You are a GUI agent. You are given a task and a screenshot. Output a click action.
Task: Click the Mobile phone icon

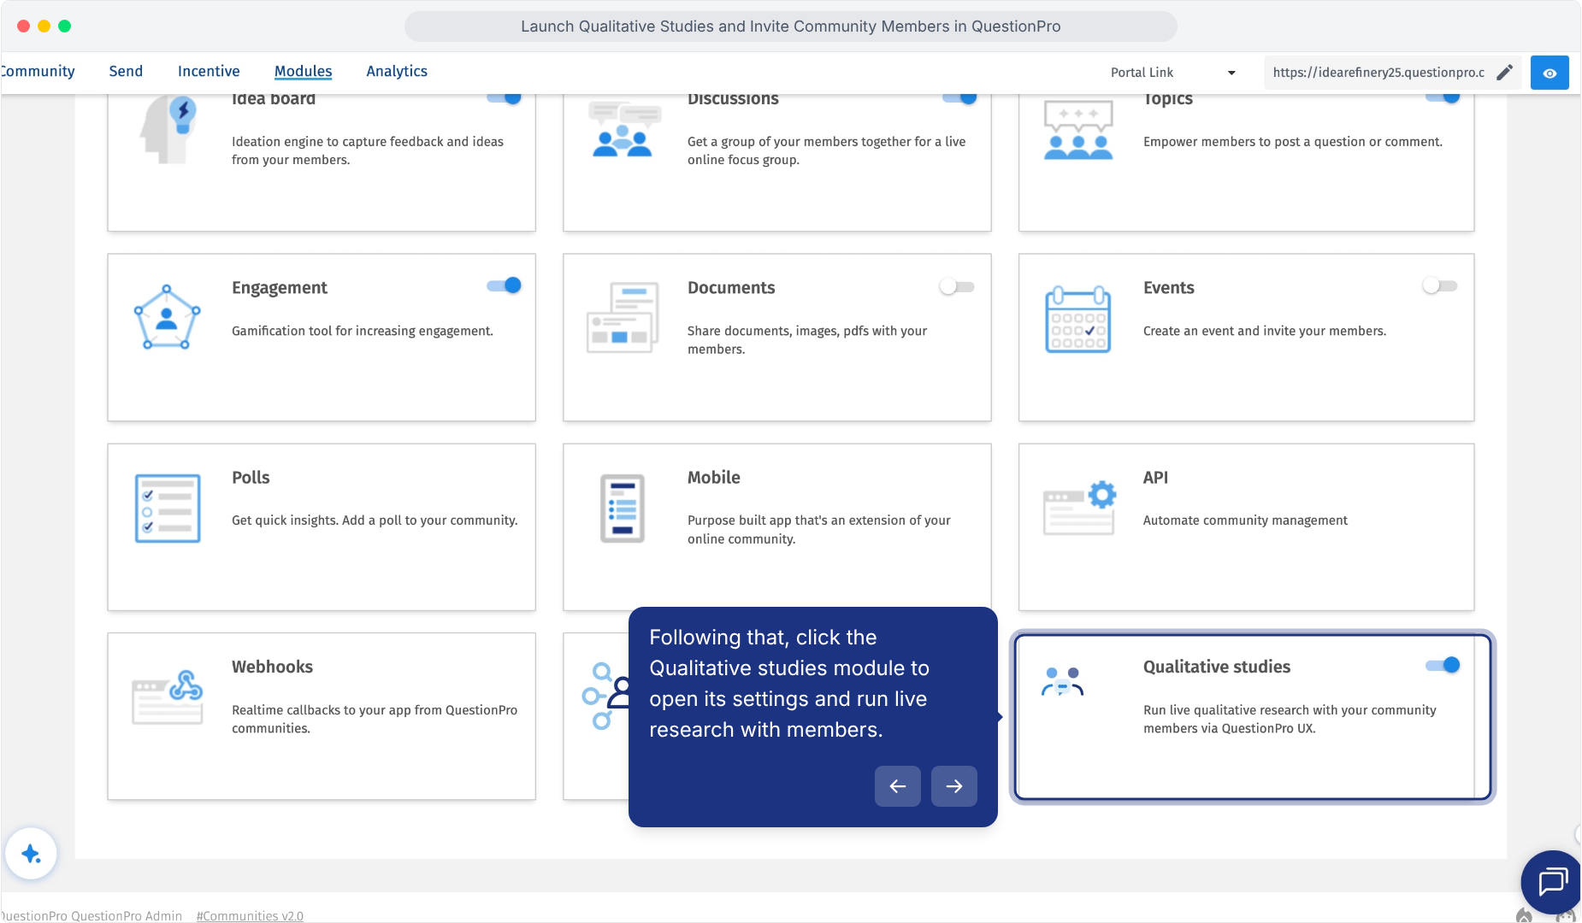(623, 509)
